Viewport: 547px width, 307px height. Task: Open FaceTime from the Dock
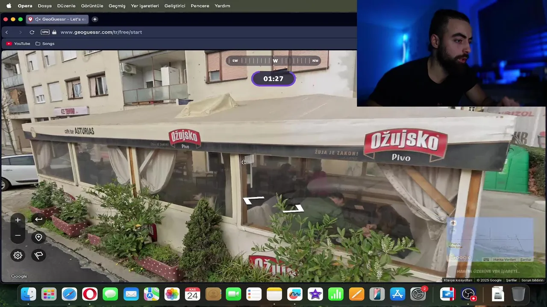pos(233,294)
